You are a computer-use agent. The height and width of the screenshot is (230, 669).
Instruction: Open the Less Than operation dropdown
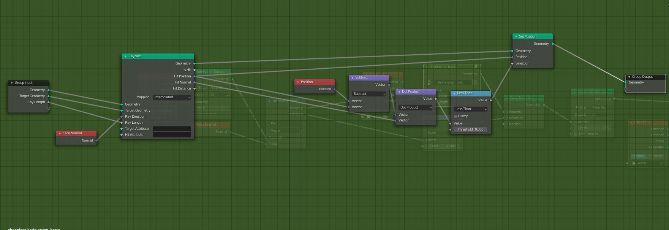[470, 109]
